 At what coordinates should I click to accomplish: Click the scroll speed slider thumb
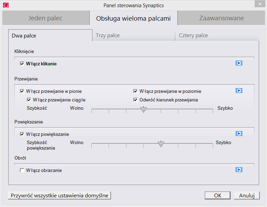pyautogui.click(x=144, y=110)
